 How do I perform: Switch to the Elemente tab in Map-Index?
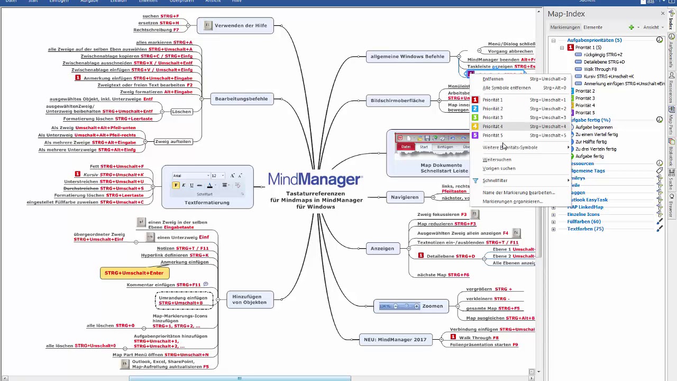(593, 27)
